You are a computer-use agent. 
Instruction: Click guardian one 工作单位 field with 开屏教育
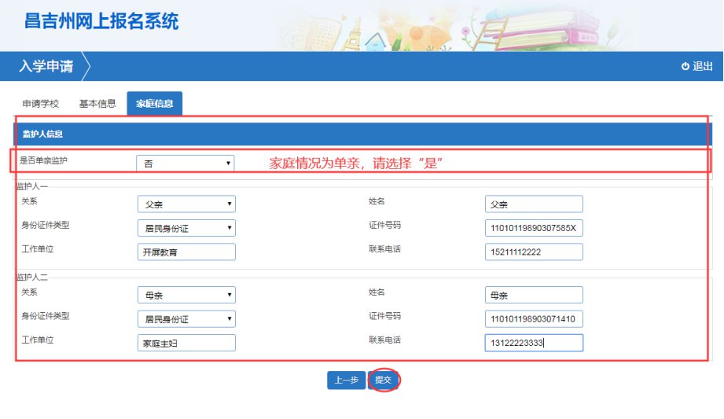tap(186, 252)
